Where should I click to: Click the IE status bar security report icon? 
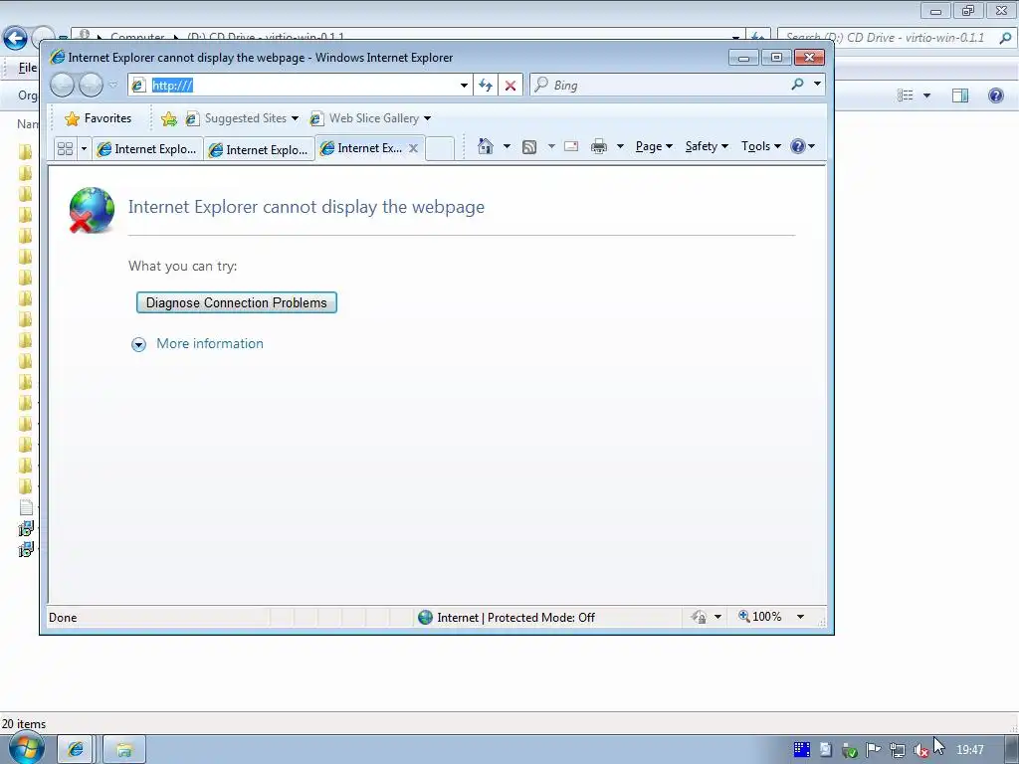(x=699, y=617)
